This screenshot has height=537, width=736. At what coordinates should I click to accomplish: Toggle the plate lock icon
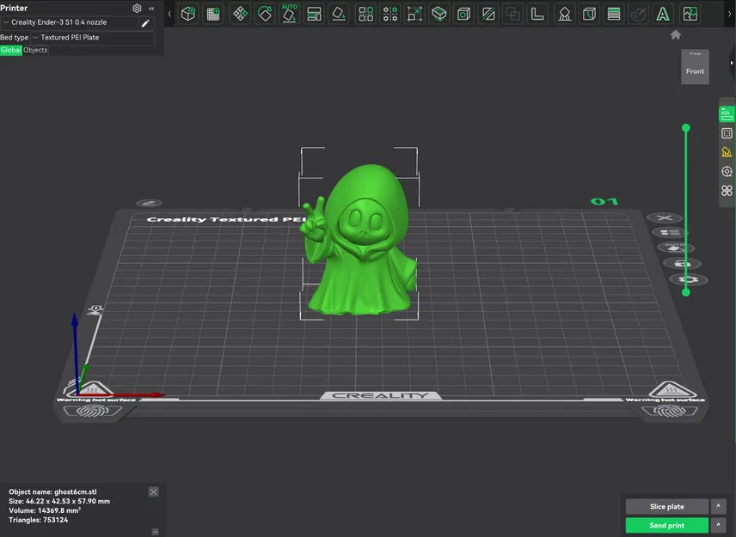tap(680, 264)
